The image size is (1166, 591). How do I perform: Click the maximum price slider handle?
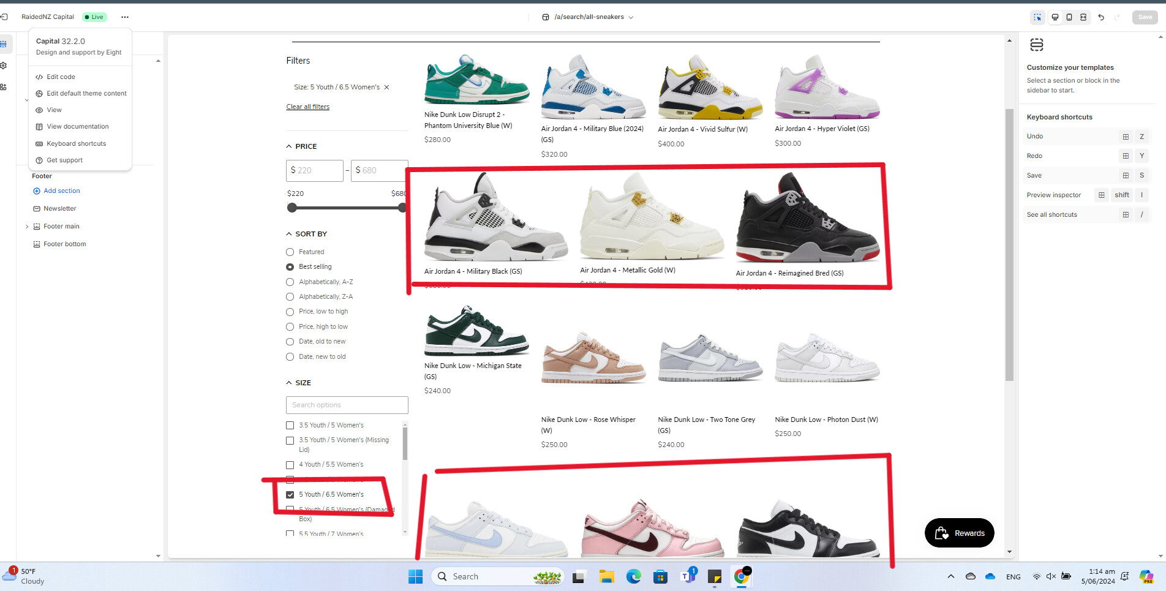[402, 208]
